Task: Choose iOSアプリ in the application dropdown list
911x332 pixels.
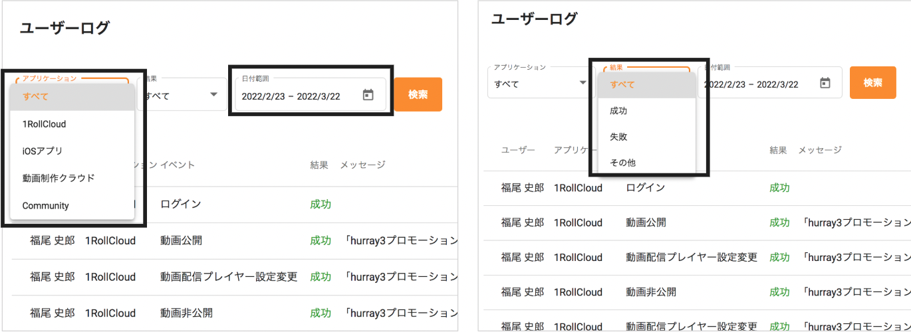Action: pos(72,151)
